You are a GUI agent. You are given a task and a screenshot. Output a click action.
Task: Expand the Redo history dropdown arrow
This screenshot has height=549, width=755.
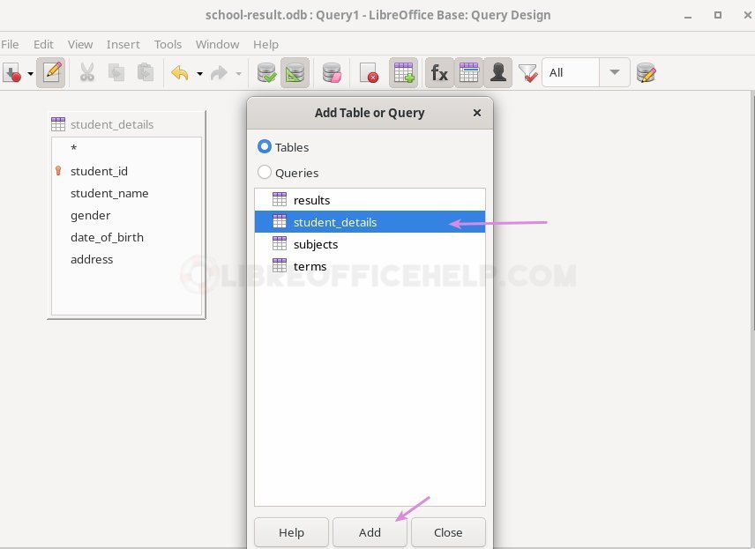[x=238, y=74]
